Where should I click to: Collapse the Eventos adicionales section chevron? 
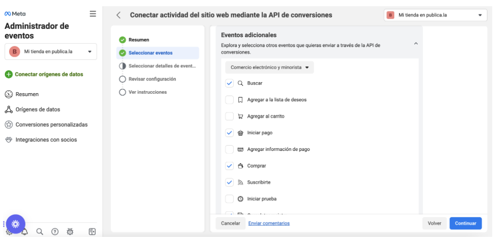click(x=416, y=44)
